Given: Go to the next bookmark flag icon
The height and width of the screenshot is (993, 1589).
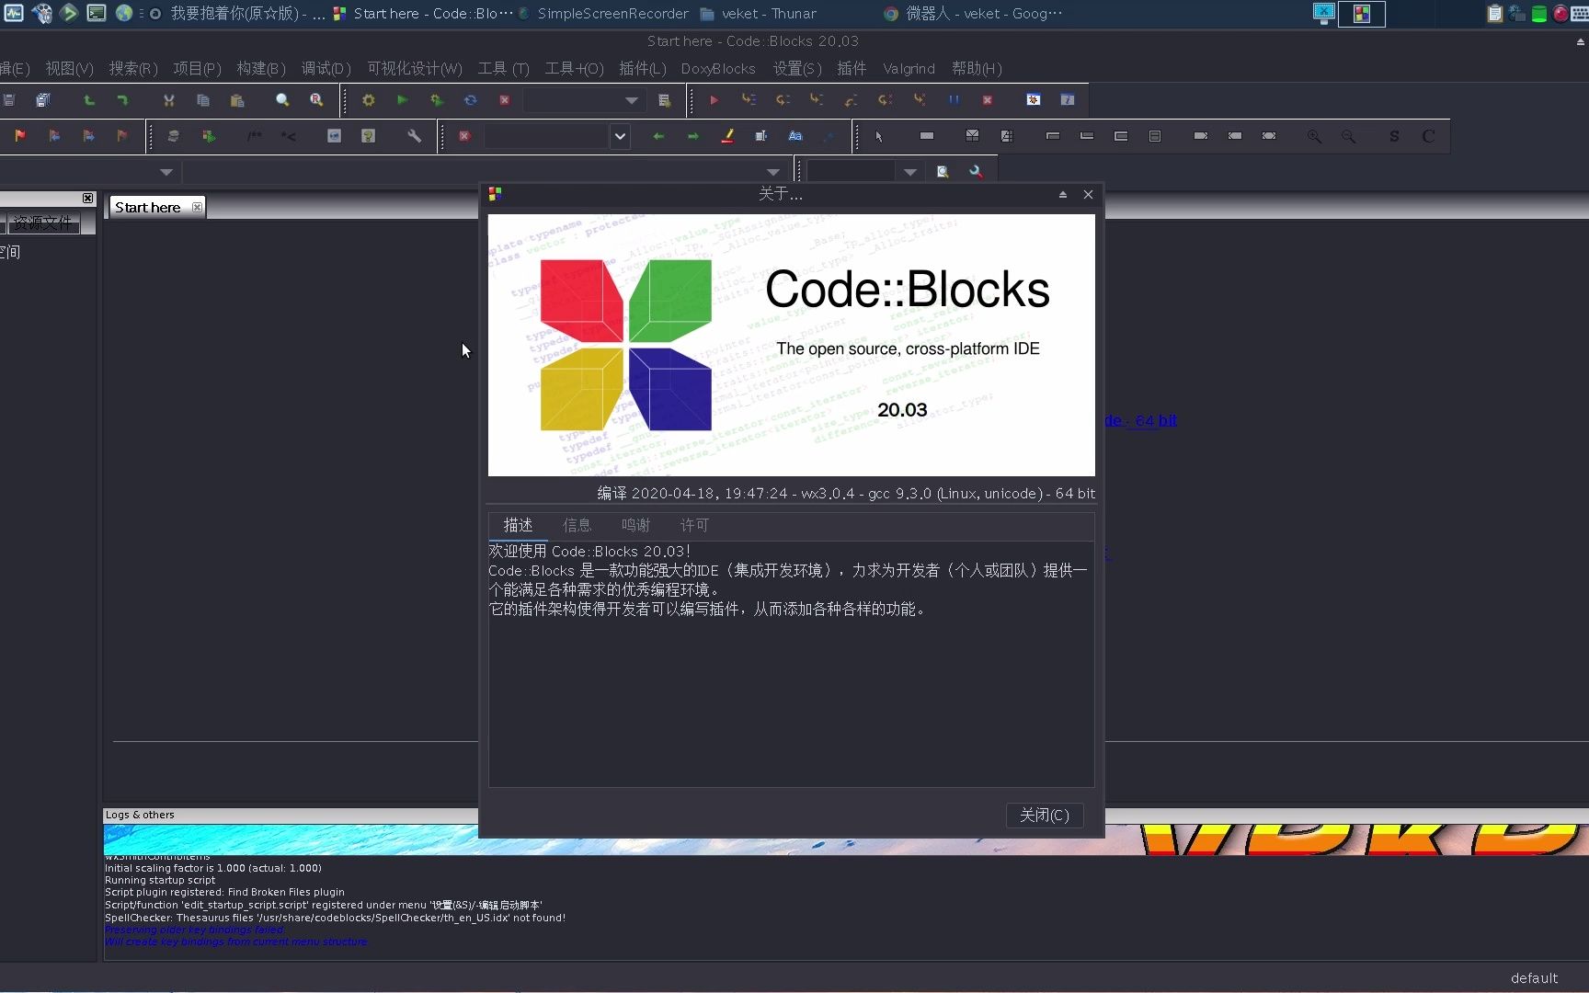Looking at the screenshot, I should (88, 136).
